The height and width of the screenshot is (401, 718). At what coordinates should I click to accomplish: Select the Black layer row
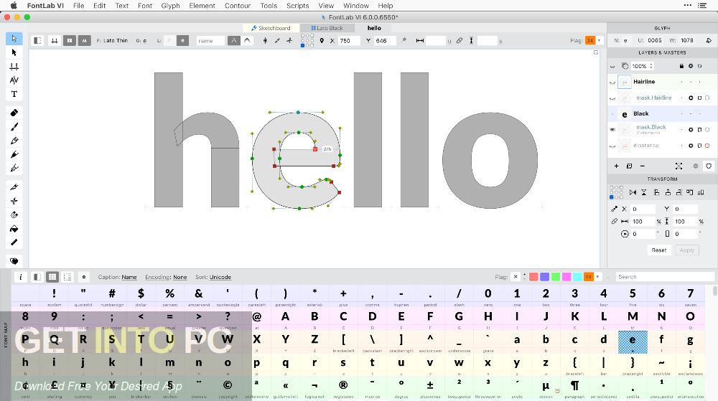click(x=662, y=114)
